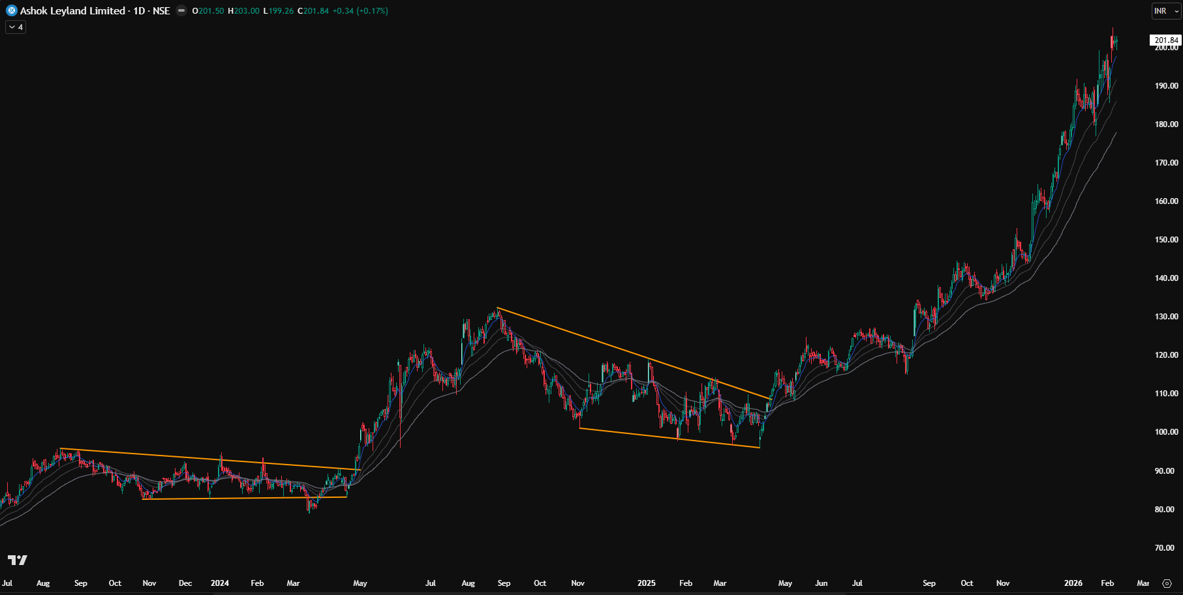This screenshot has width=1183, height=595.
Task: Click the 2024 label on time axis
Action: [220, 583]
